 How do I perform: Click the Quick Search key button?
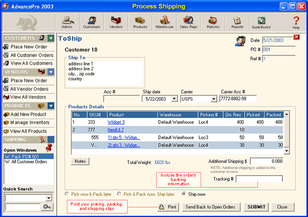tap(47, 207)
